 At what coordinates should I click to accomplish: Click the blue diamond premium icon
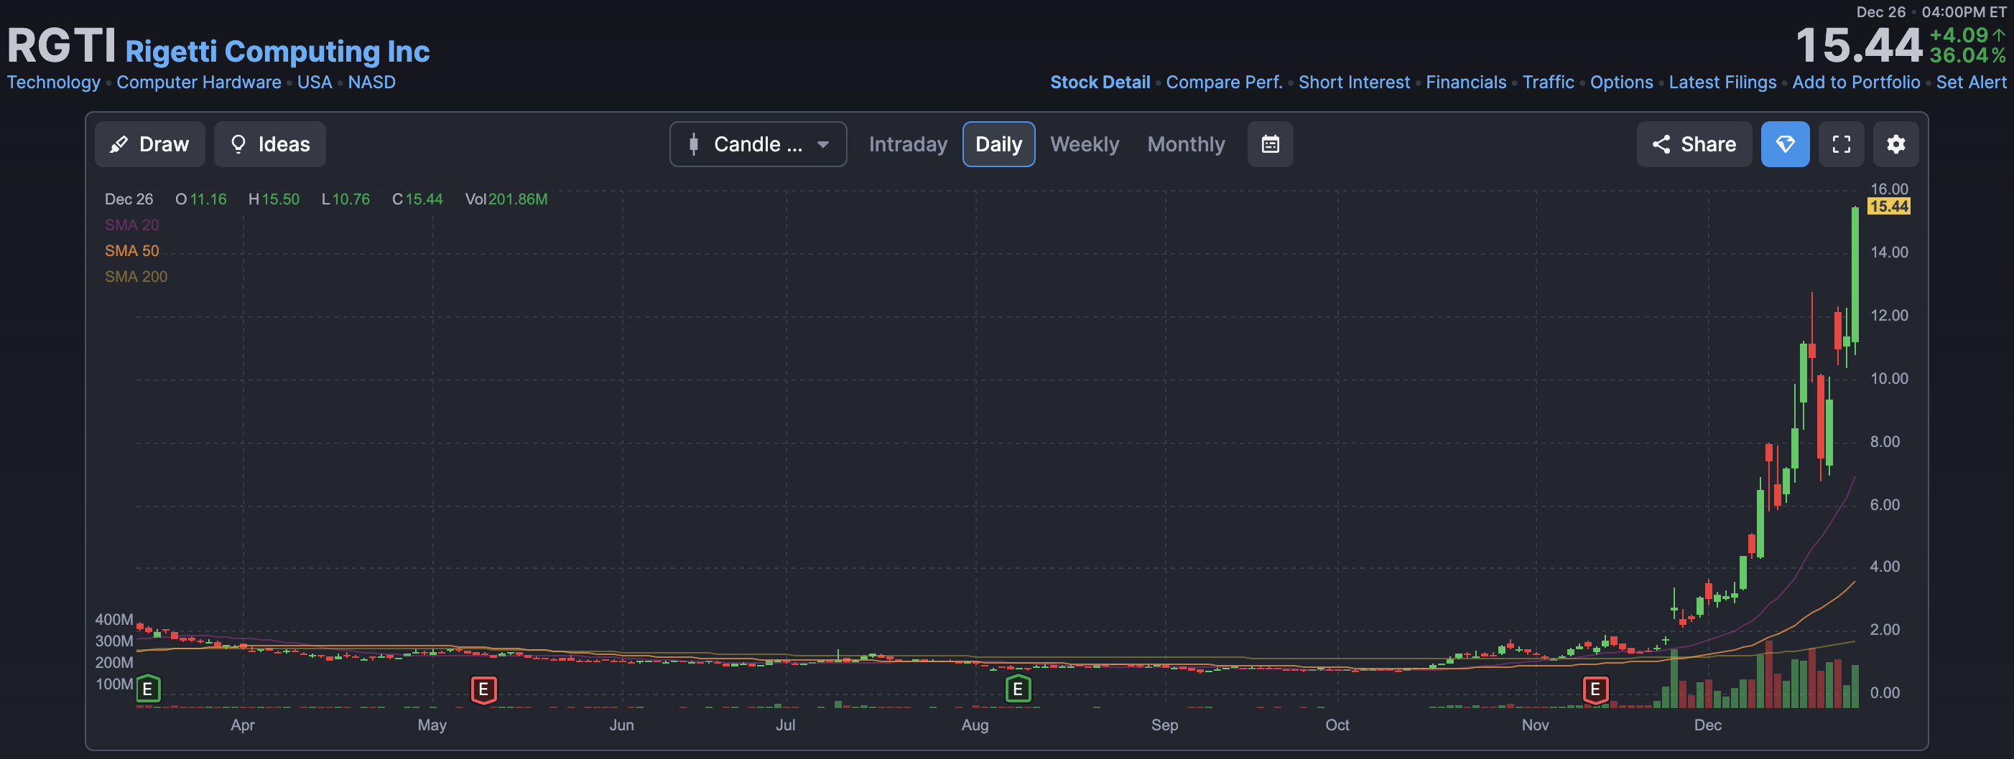(x=1785, y=144)
